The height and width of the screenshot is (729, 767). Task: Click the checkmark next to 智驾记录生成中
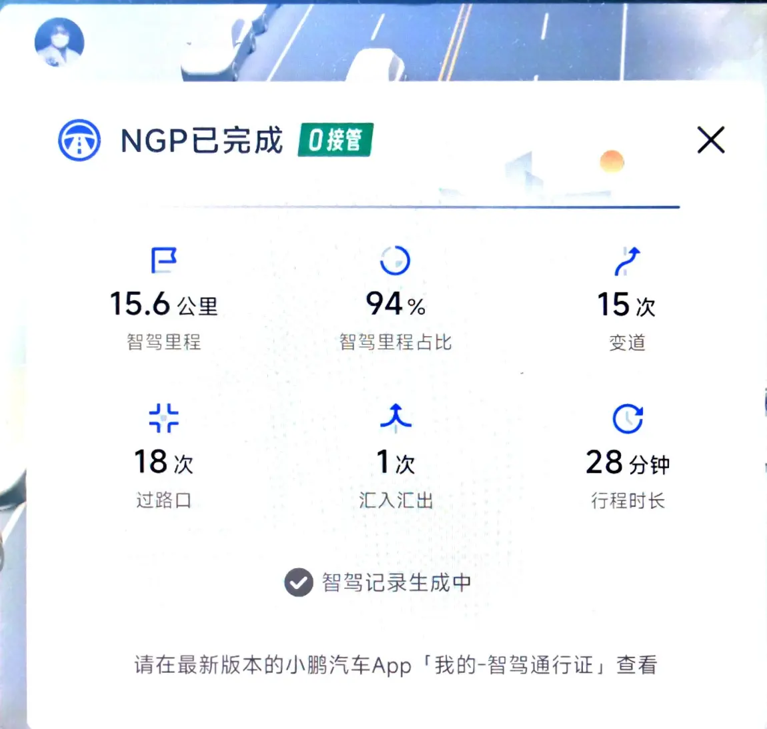(x=298, y=582)
